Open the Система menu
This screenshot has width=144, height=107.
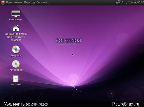click(x=42, y=2)
